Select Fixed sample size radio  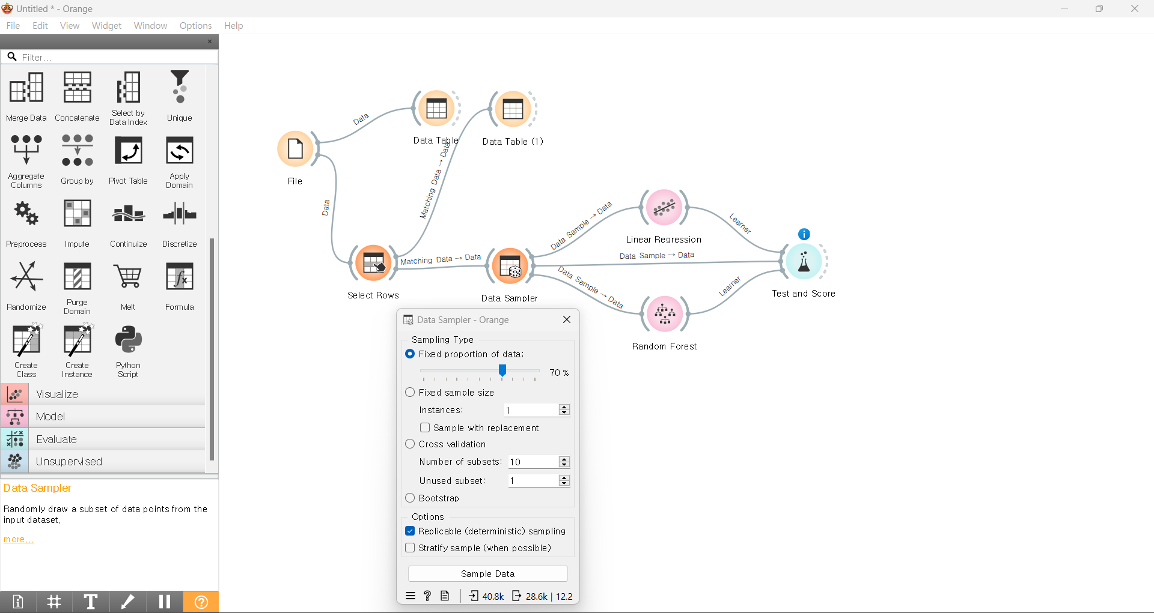coord(410,392)
